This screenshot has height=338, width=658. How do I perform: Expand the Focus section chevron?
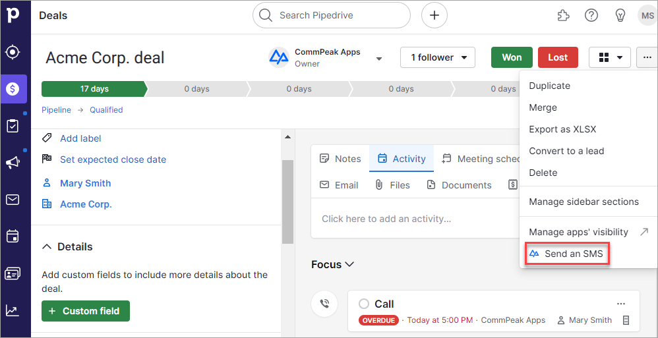349,265
